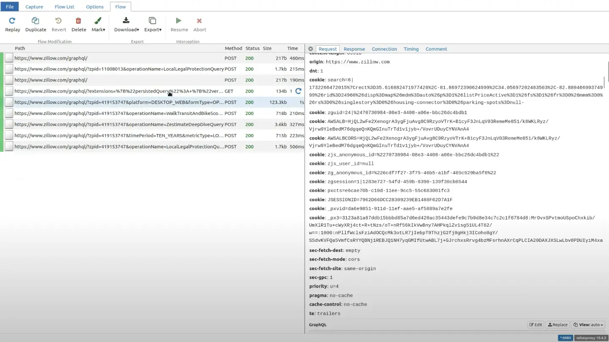Open the Timing tab
Screen dimensions: 609x342
click(x=411, y=49)
